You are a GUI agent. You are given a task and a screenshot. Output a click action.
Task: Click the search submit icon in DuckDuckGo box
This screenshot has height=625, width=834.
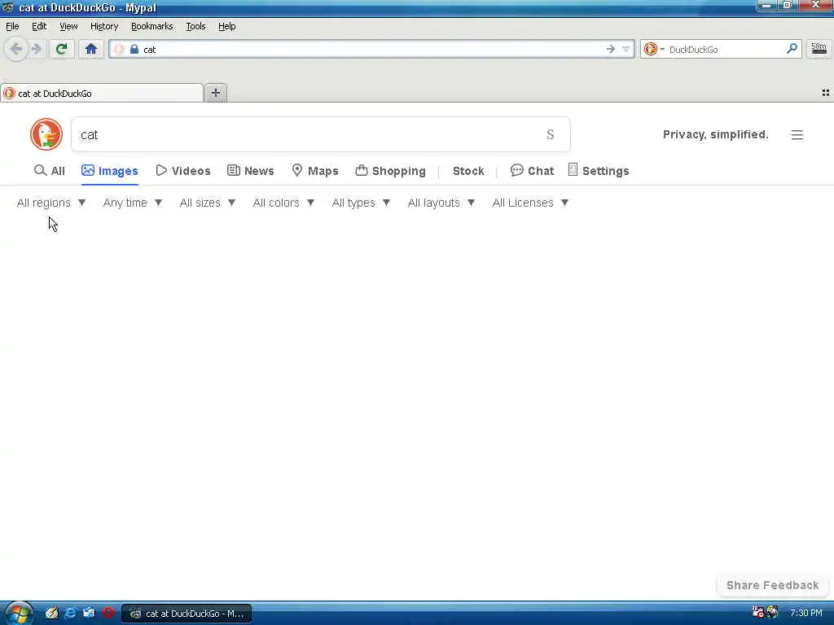click(551, 134)
